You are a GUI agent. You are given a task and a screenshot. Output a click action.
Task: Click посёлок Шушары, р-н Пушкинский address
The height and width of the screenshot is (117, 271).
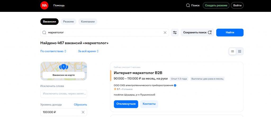coord(134,95)
